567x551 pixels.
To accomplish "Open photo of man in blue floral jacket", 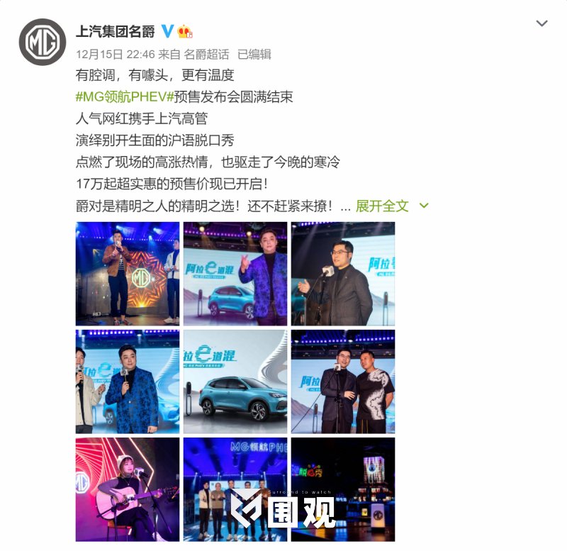I will click(128, 382).
